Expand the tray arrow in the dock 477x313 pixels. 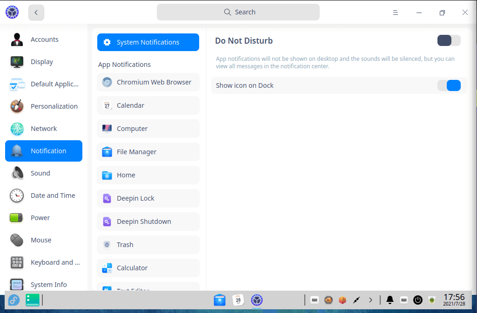click(x=370, y=300)
